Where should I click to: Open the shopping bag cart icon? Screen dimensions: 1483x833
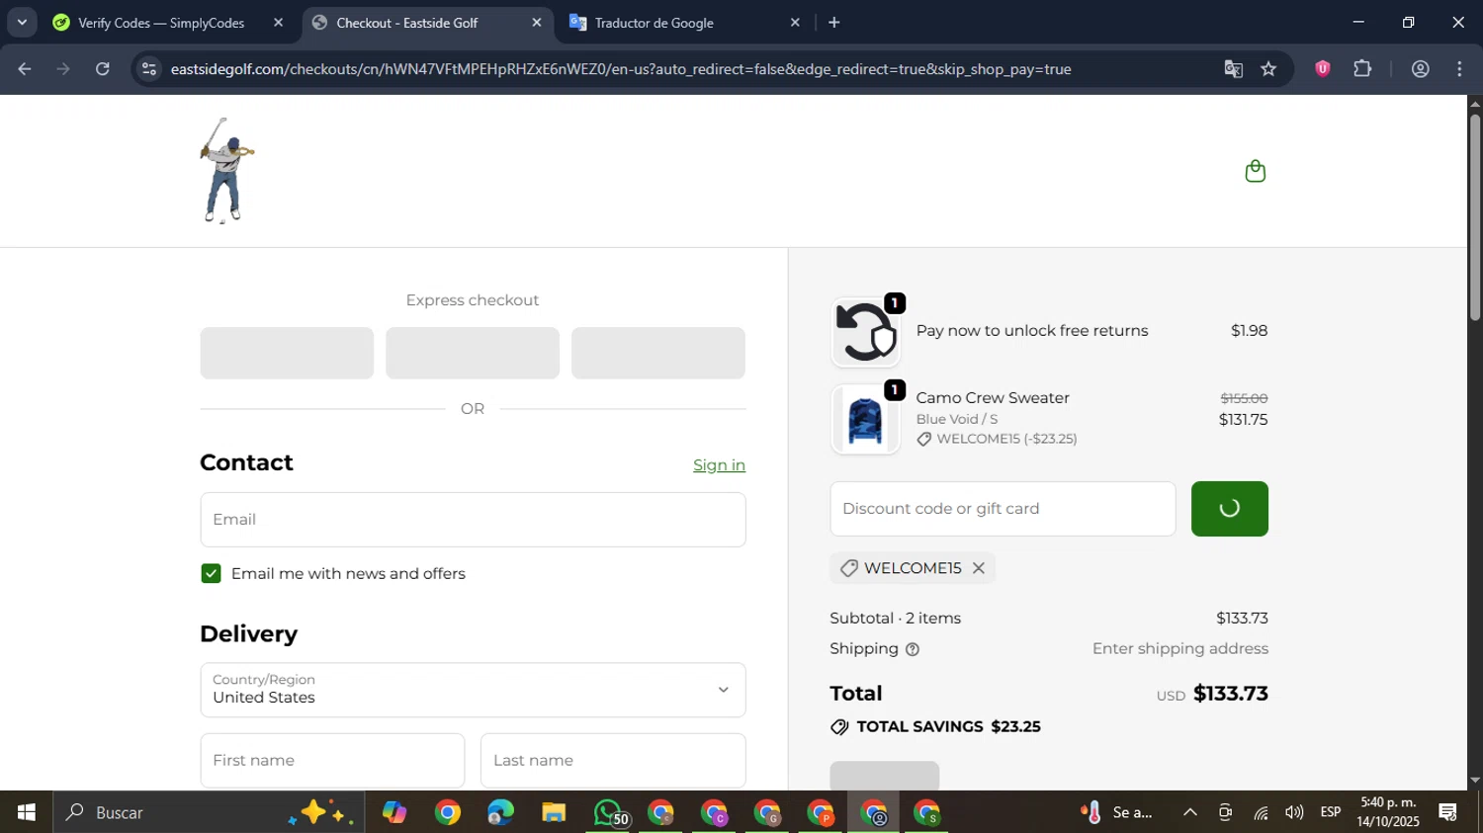pos(1255,171)
